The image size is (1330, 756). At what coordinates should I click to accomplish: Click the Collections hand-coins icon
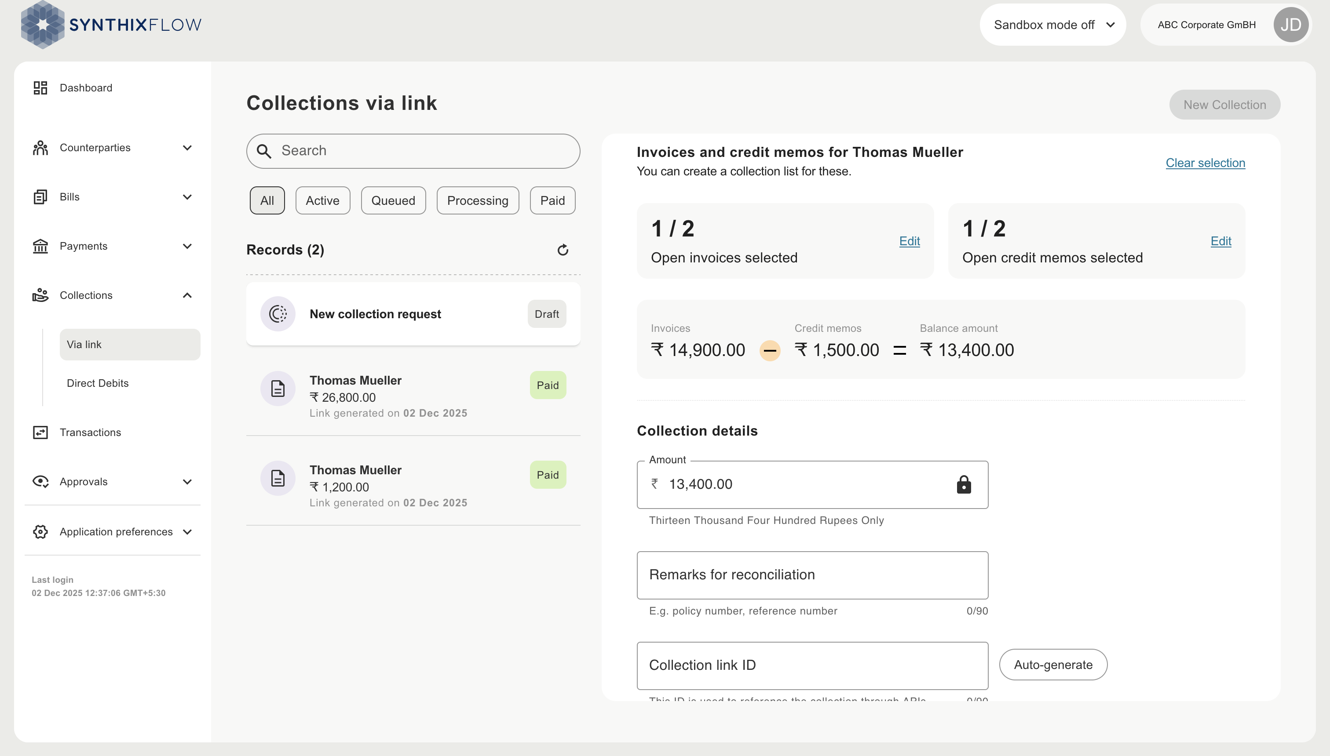pyautogui.click(x=40, y=295)
